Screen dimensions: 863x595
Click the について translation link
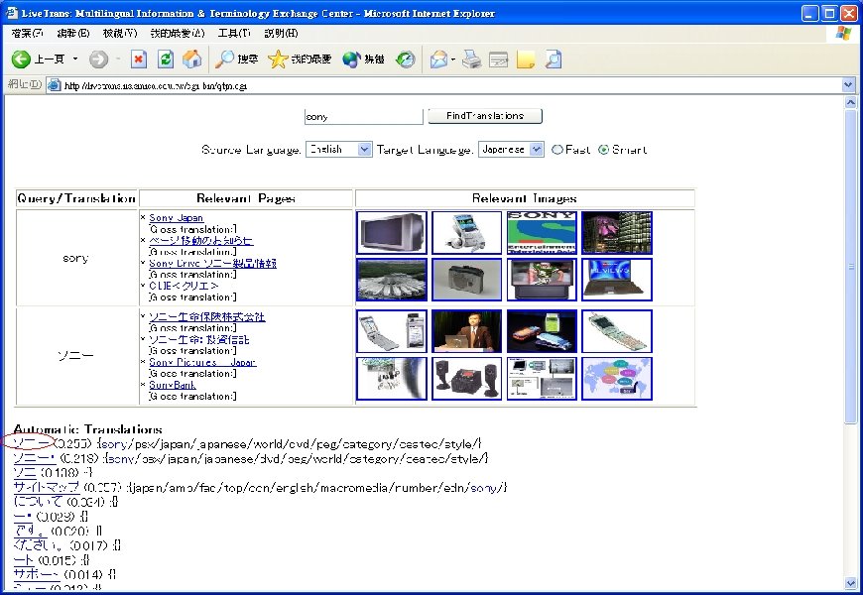pyautogui.click(x=38, y=502)
